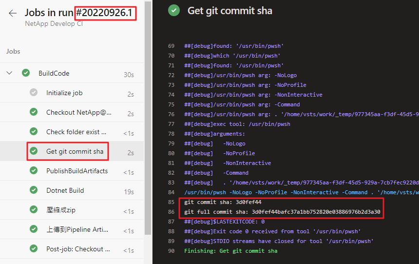Click the 上傳到Pipeline Arti... success icon
The height and width of the screenshot is (264, 419).
(x=34, y=229)
